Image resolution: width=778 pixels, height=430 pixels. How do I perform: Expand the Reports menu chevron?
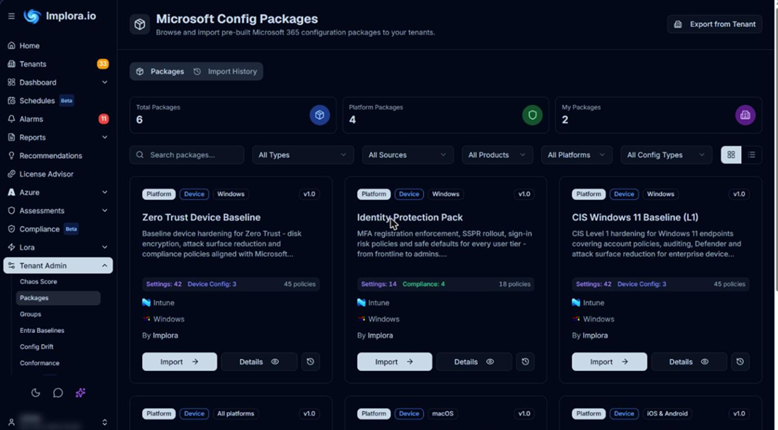click(x=104, y=138)
